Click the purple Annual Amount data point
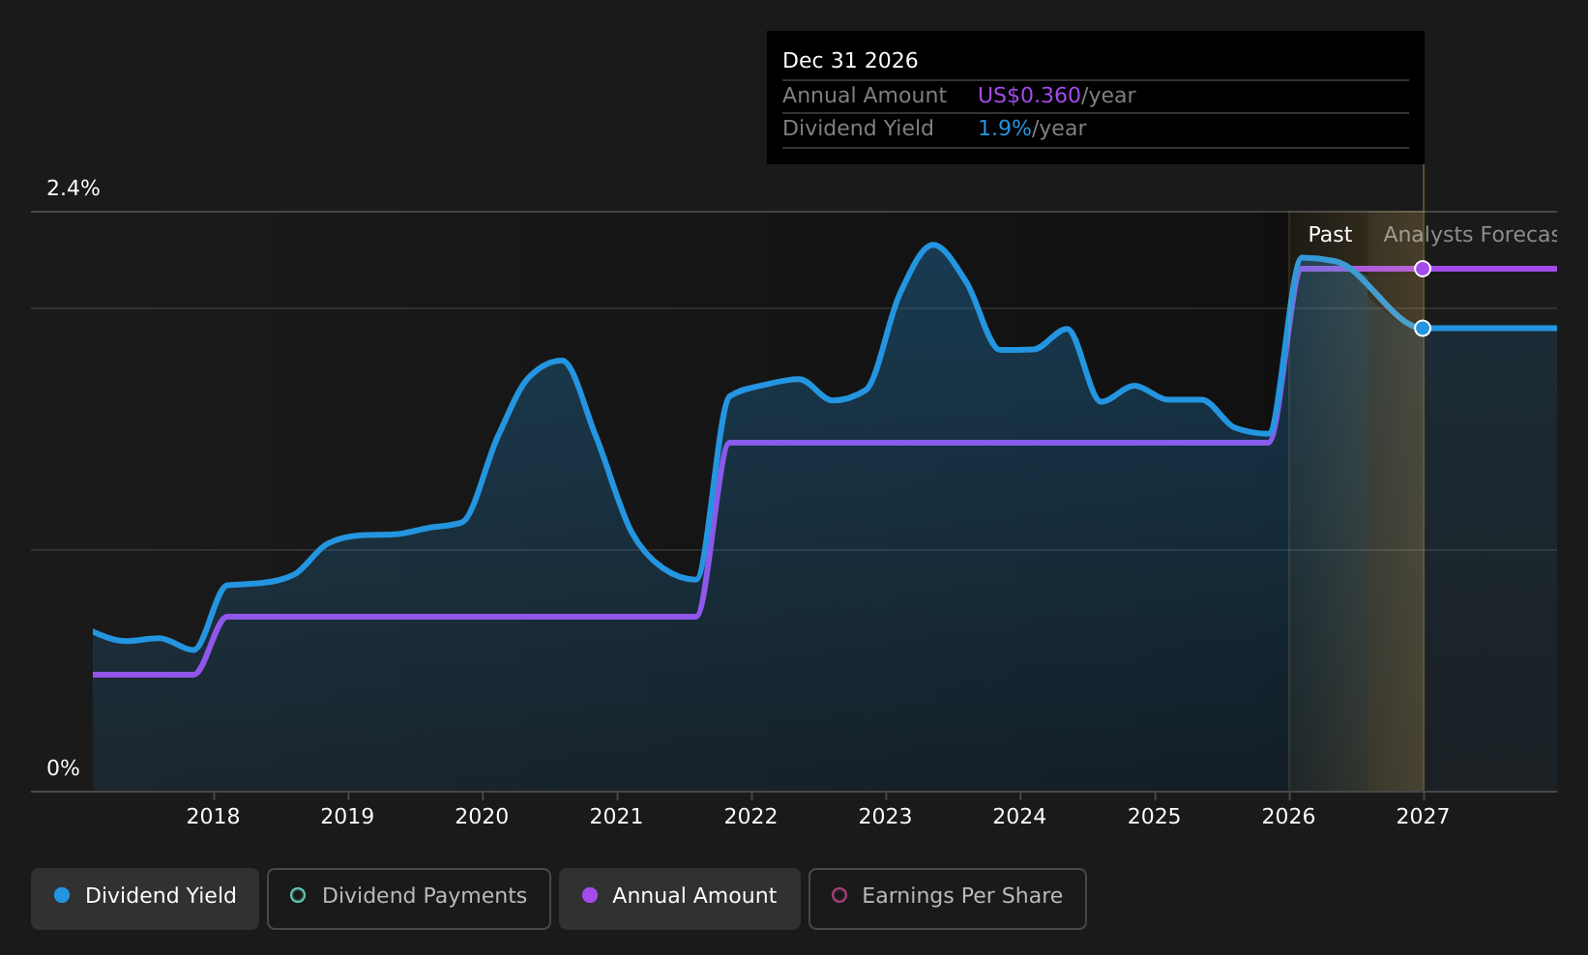 coord(1422,269)
